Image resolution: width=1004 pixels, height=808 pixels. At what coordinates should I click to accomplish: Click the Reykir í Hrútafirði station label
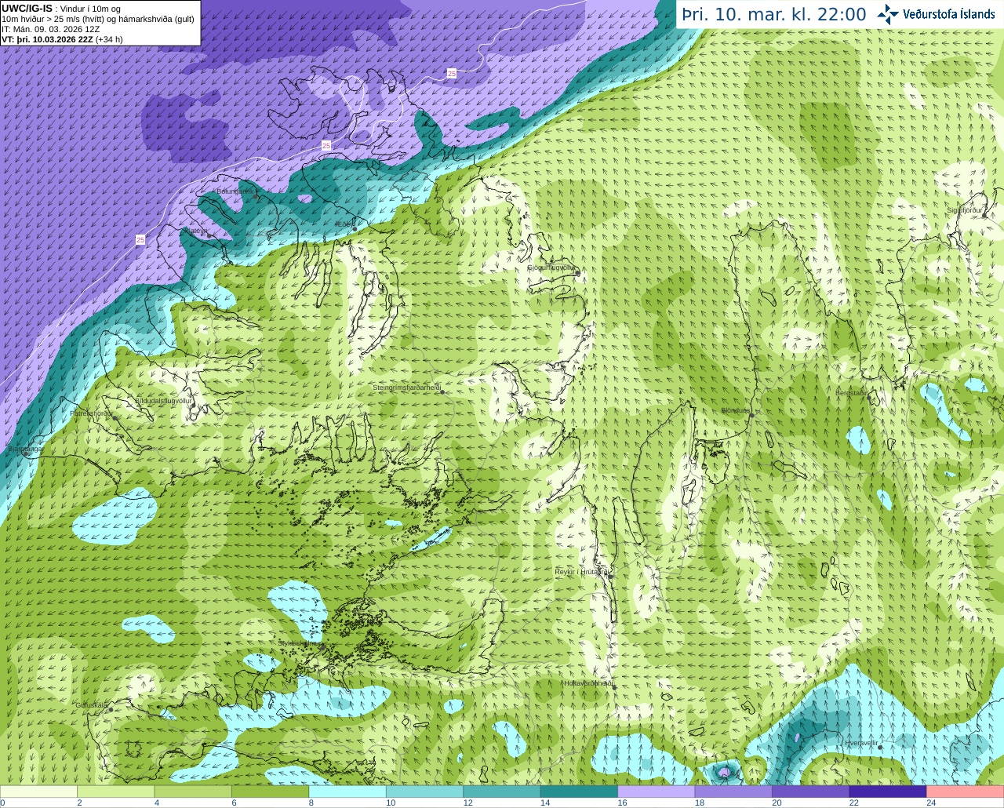point(581,572)
